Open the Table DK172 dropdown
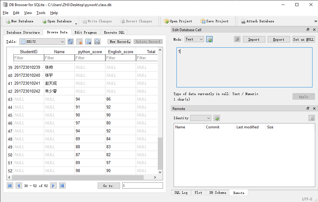This screenshot has width=318, height=202. pyautogui.click(x=42, y=42)
